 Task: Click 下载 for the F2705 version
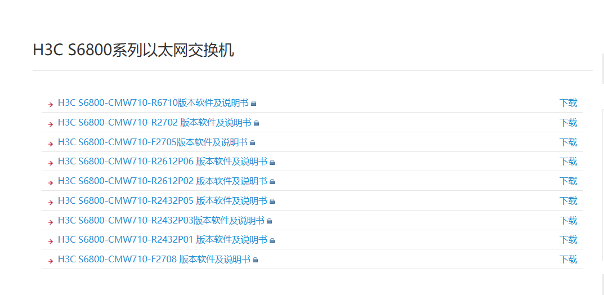click(x=568, y=142)
